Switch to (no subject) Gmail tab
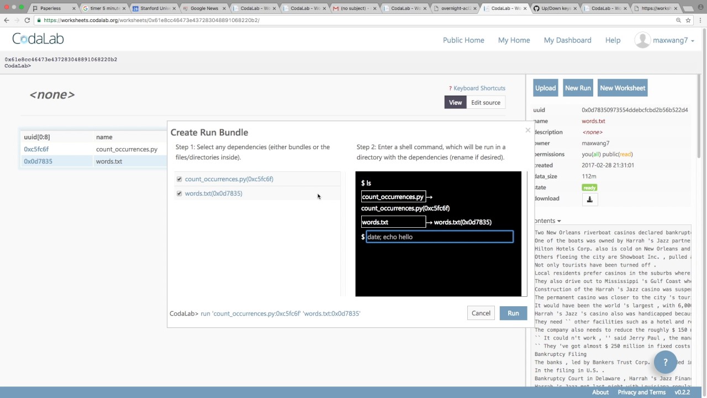 [x=355, y=8]
